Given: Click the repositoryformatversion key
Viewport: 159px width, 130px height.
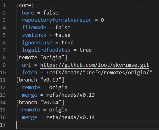Looking at the screenshot, I should click(57, 20).
